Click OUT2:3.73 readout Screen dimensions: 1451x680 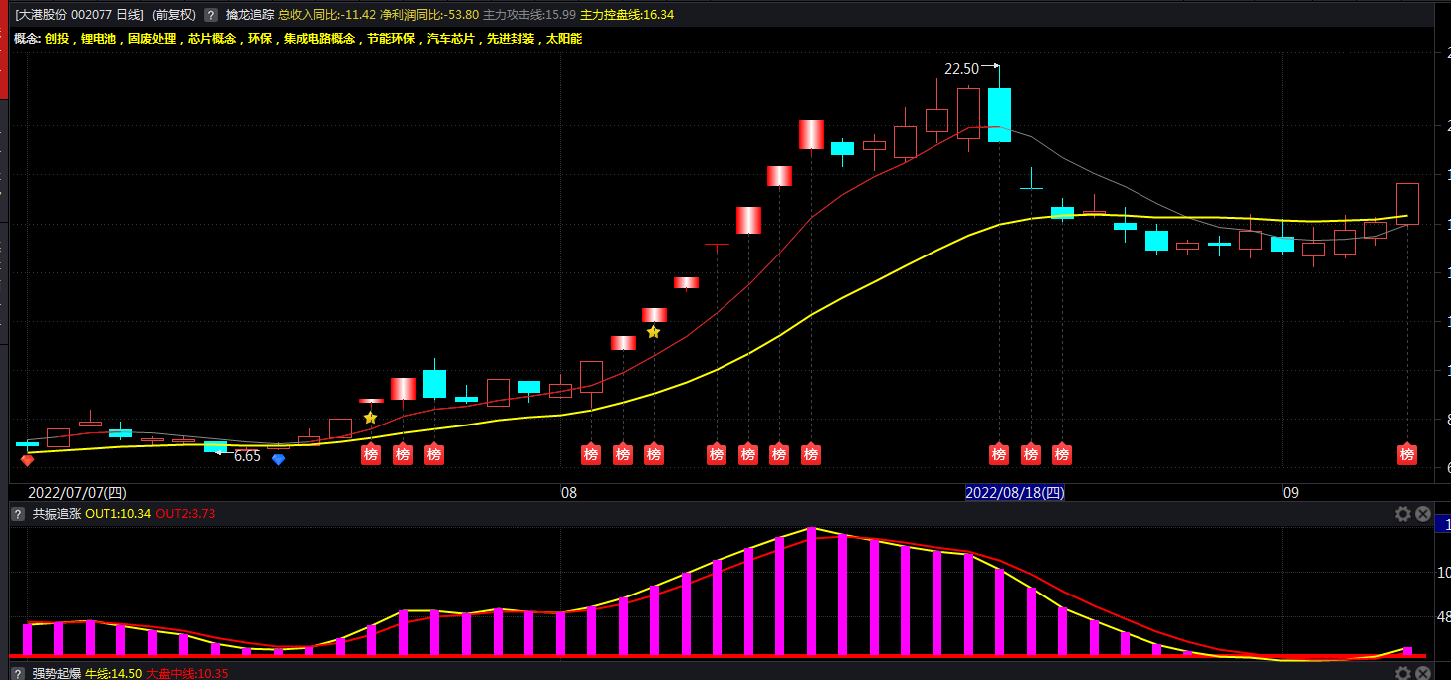[185, 514]
